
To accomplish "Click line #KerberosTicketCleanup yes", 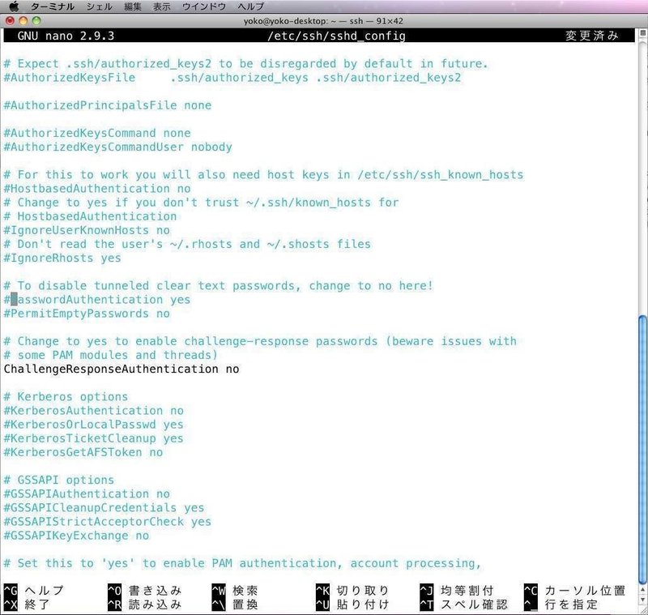I will point(93,438).
